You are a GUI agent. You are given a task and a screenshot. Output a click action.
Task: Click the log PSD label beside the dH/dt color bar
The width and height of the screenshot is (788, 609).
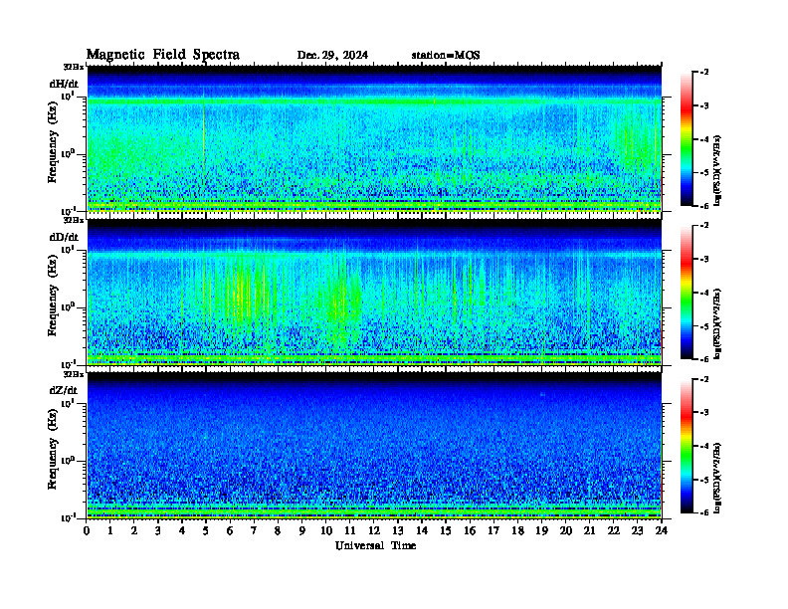pyautogui.click(x=717, y=170)
